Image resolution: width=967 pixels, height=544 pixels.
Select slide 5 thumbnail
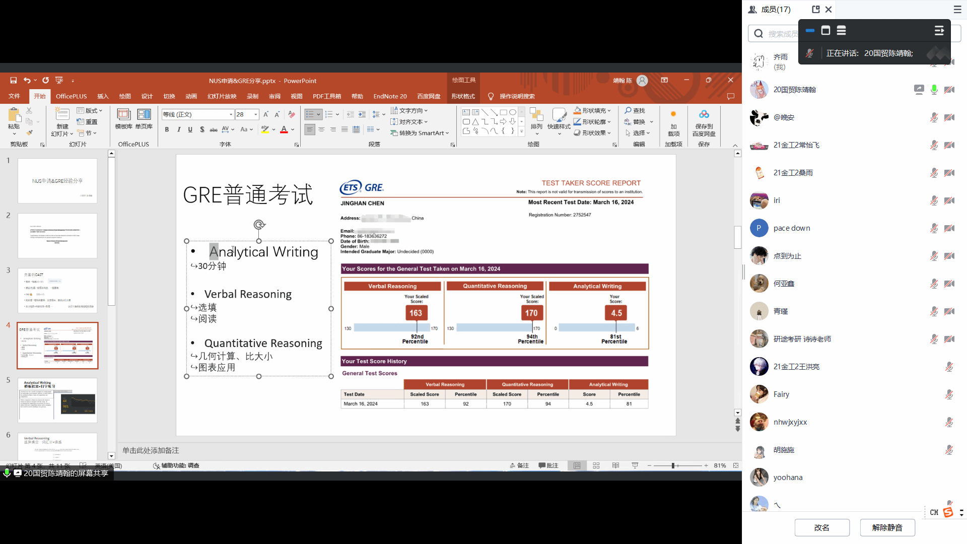pyautogui.click(x=57, y=400)
